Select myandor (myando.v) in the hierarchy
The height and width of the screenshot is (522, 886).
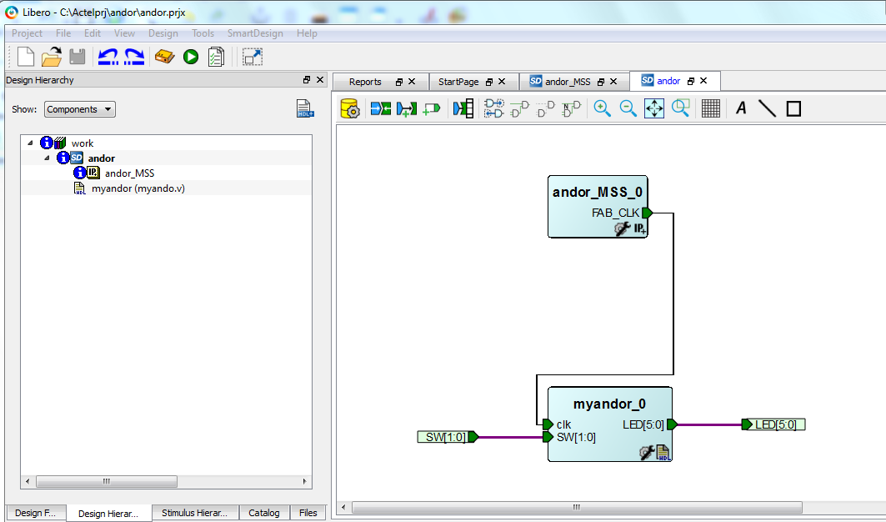(138, 188)
